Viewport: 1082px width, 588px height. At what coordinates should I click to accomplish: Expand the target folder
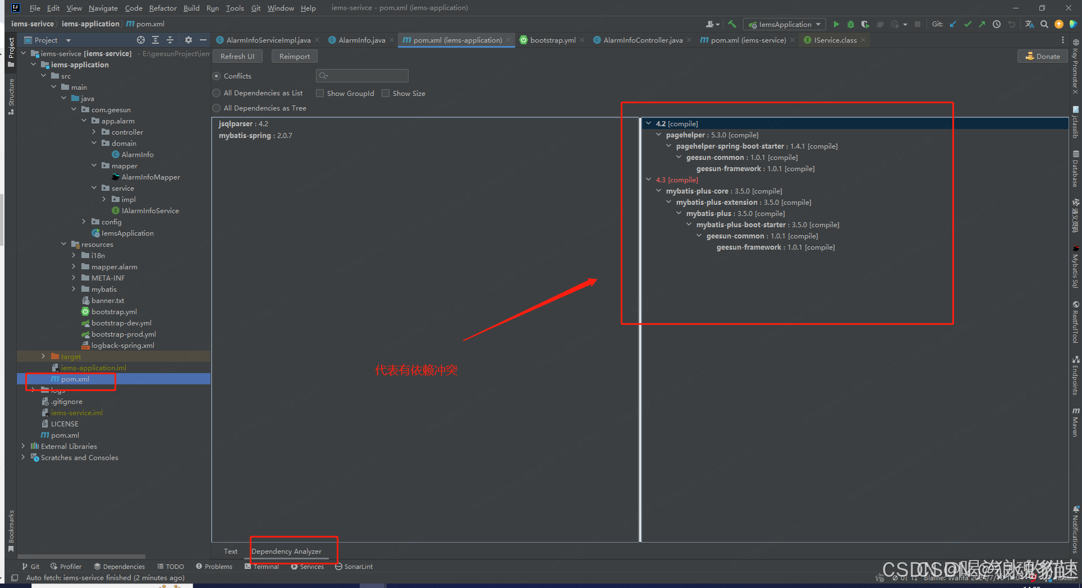44,356
